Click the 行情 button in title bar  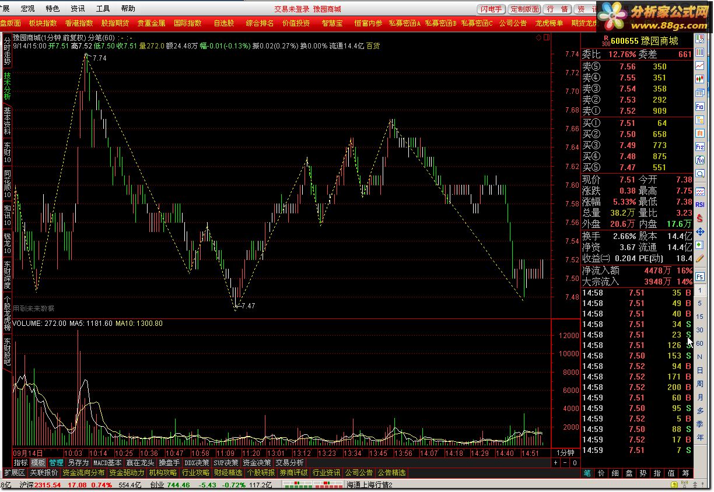(557, 9)
